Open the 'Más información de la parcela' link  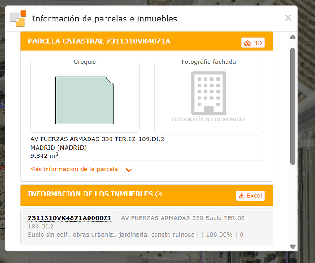tap(74, 169)
